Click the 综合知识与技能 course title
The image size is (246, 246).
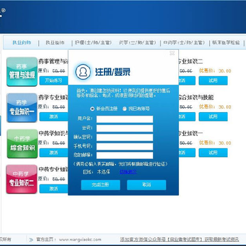(196, 98)
